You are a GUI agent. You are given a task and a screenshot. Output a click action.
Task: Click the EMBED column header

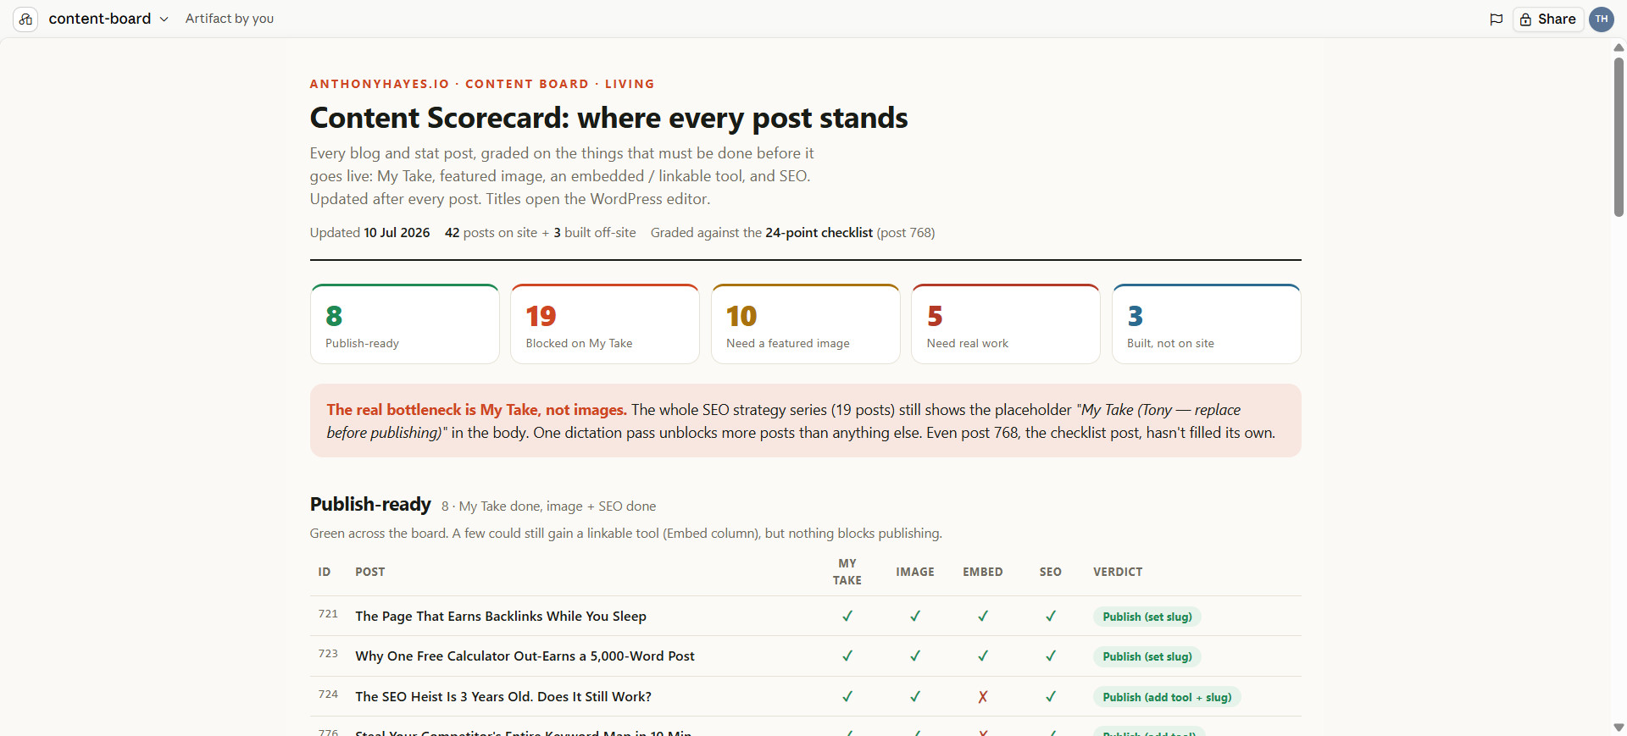tap(983, 572)
